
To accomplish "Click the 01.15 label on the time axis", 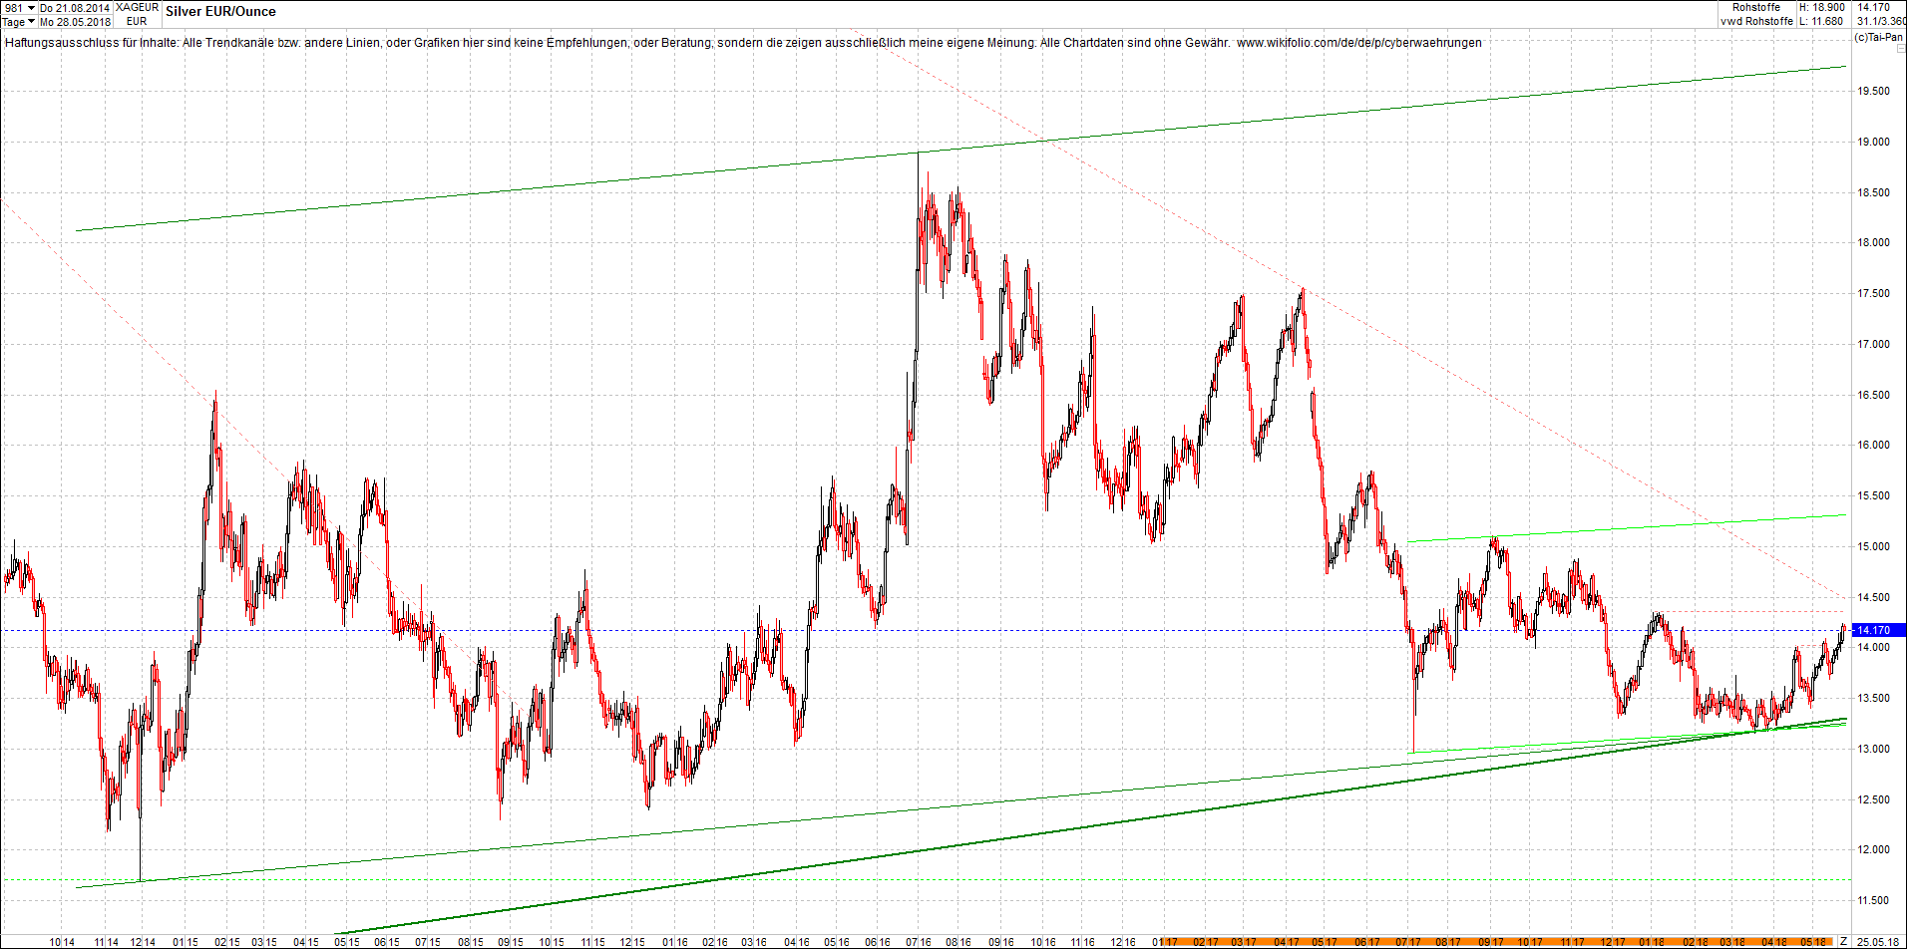I will click(186, 941).
